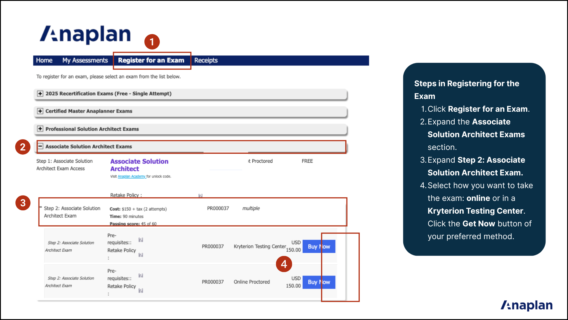Click the 'multiple' delivery text
The height and width of the screenshot is (320, 568).
251,208
